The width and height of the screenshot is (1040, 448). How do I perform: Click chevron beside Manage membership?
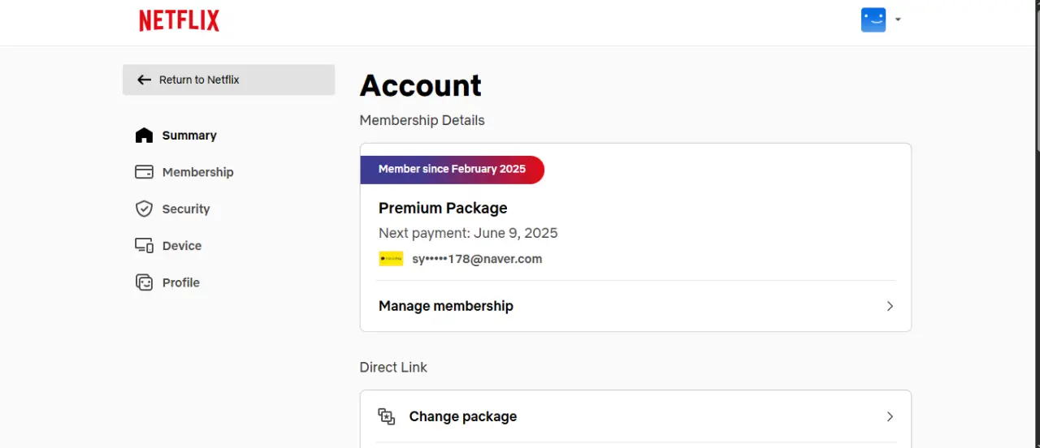pos(890,306)
